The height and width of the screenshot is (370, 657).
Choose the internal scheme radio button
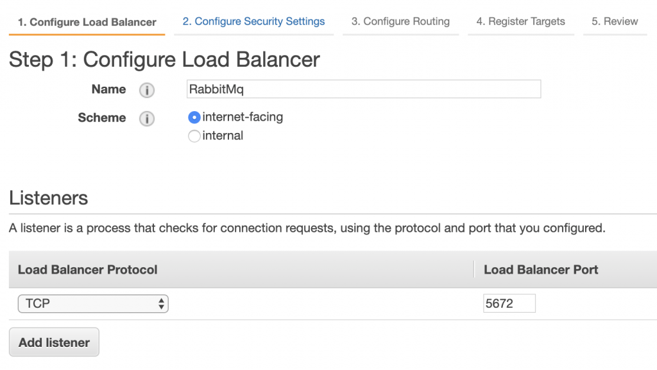click(x=194, y=136)
